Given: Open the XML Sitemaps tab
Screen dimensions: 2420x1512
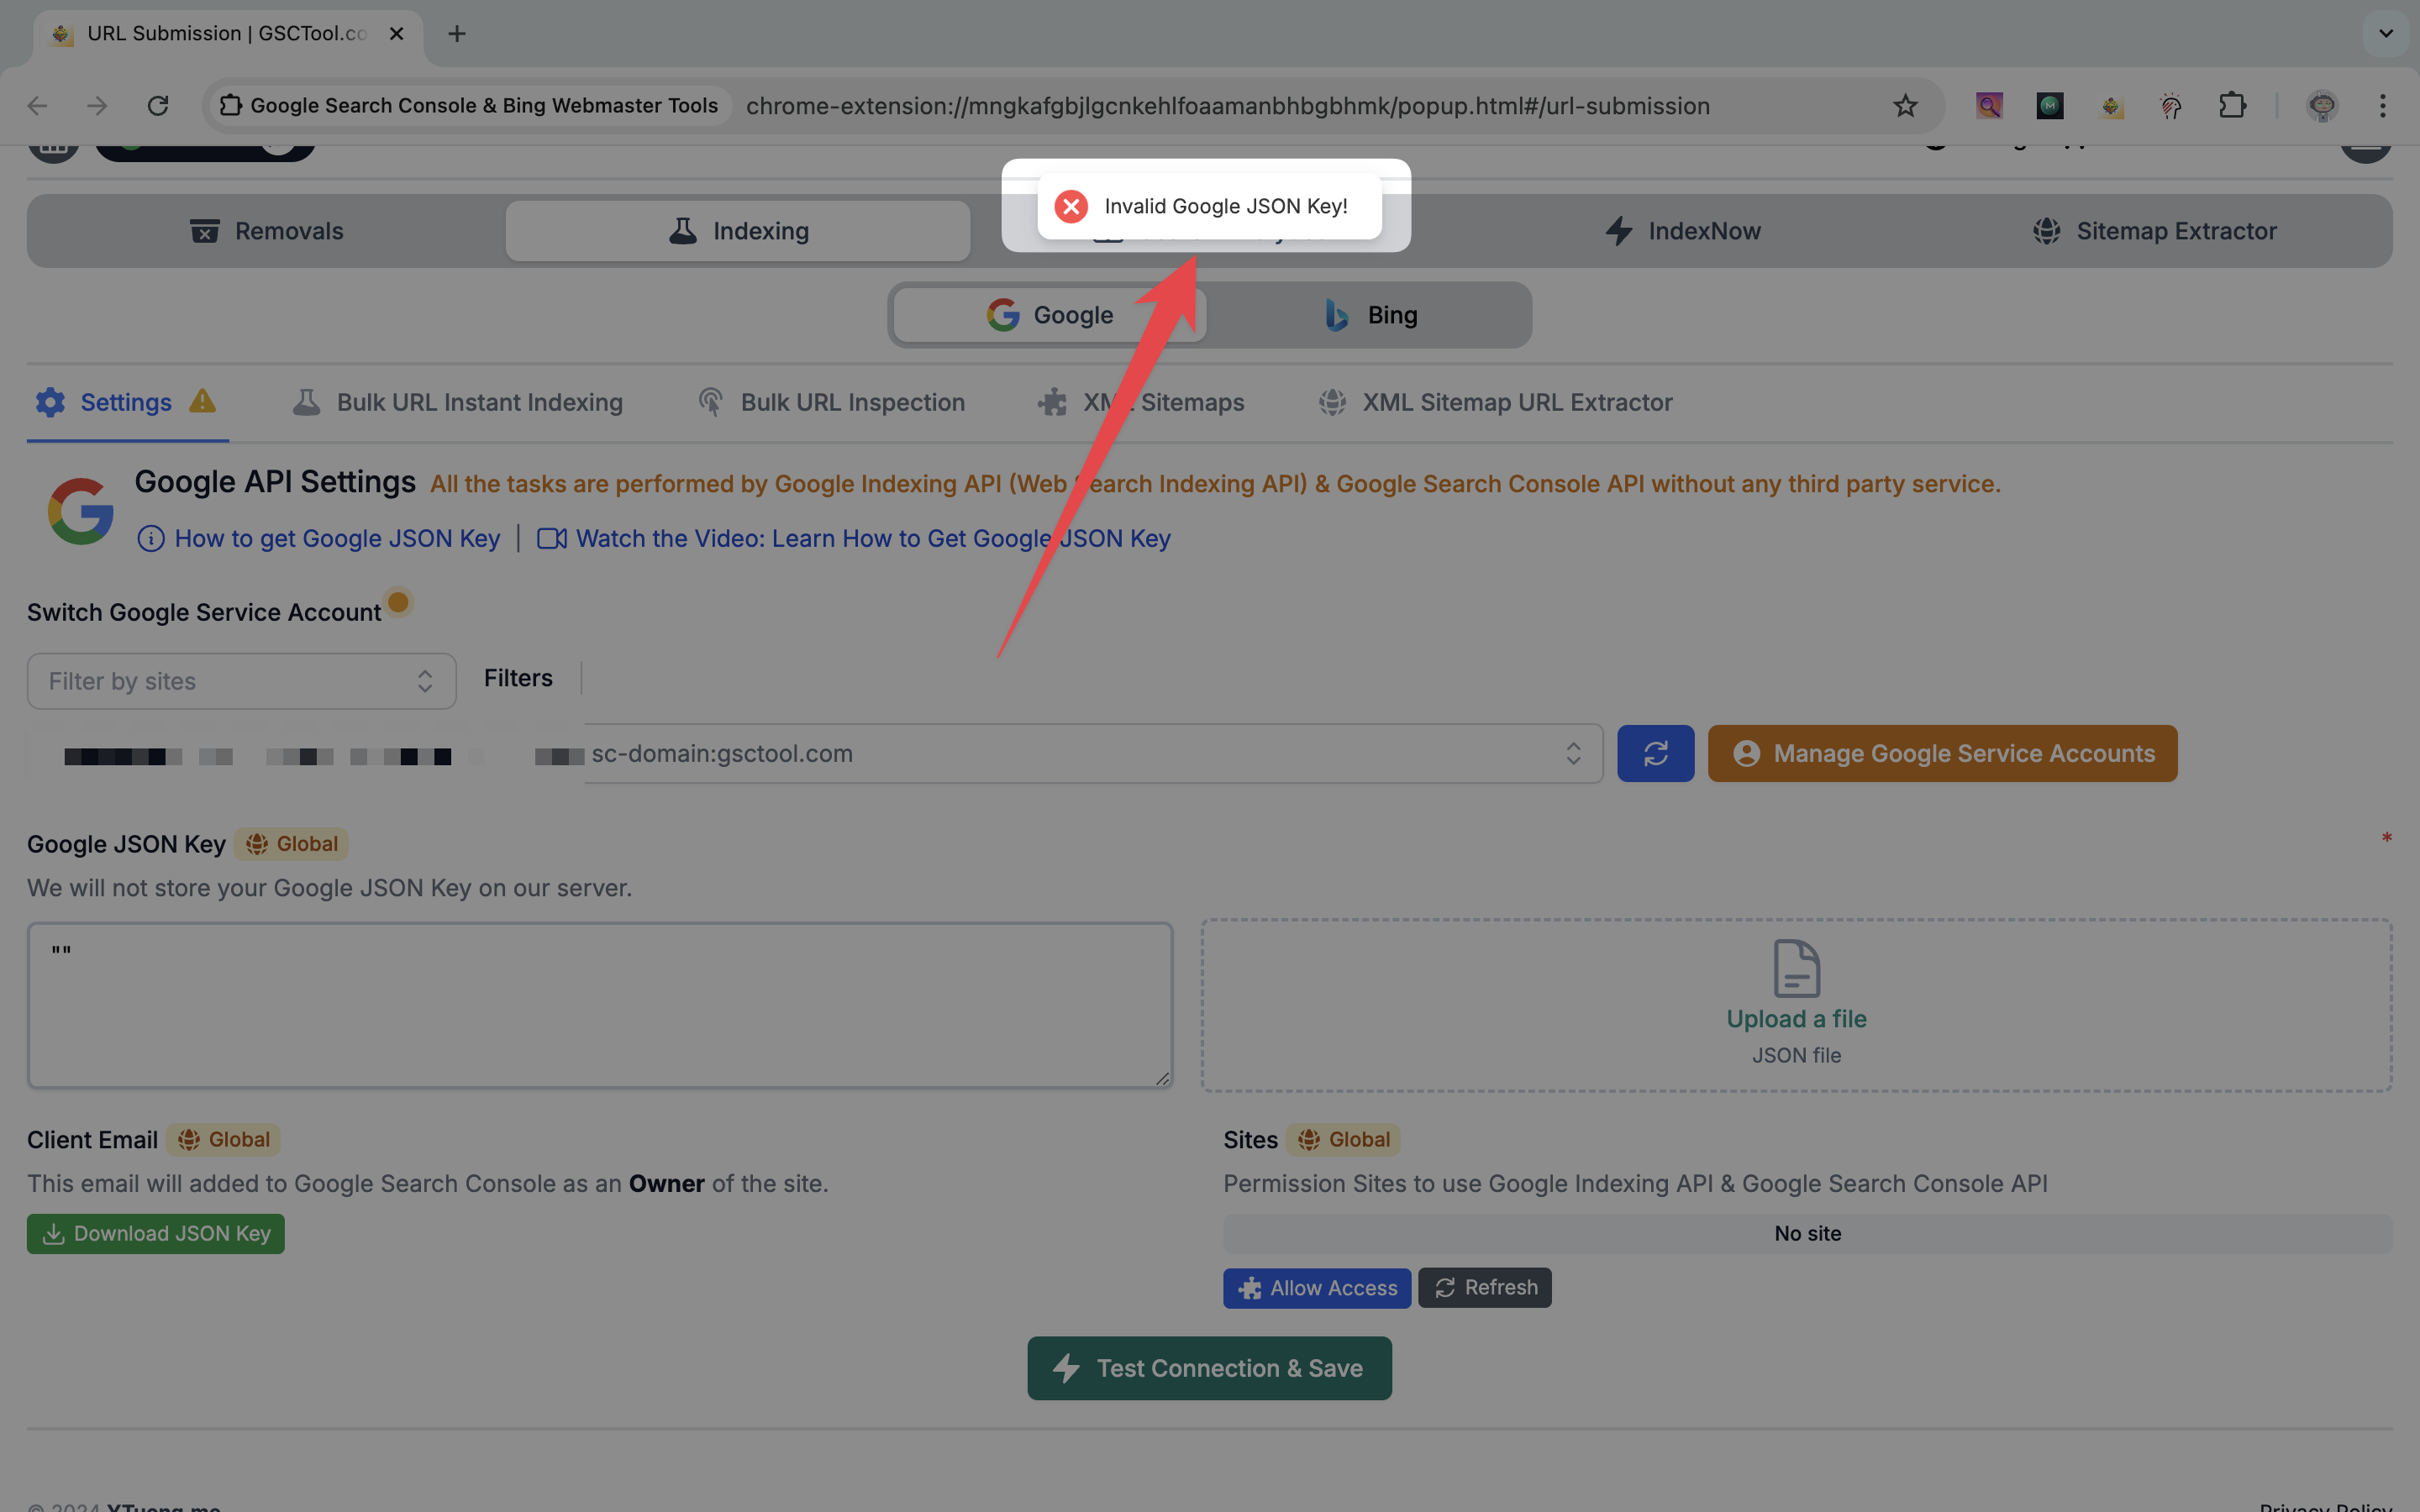Looking at the screenshot, I should coord(1141,402).
